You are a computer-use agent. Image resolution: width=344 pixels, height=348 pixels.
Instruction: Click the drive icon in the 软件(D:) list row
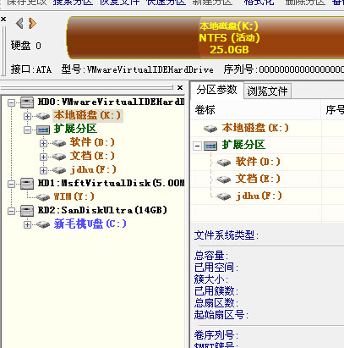(224, 163)
